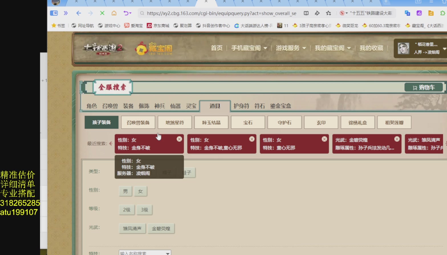
Task: Select the 粹玉结晶 sub-category
Action: click(x=211, y=122)
